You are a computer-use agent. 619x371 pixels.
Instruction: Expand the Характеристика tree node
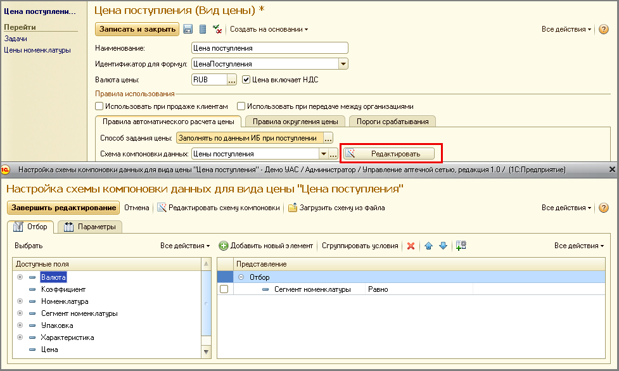point(20,337)
